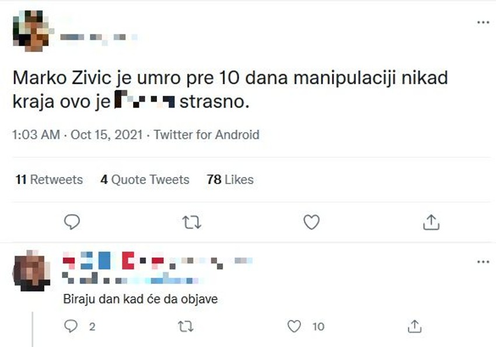Open the replying user's profile picture
Image resolution: width=496 pixels, height=347 pixels.
point(30,269)
